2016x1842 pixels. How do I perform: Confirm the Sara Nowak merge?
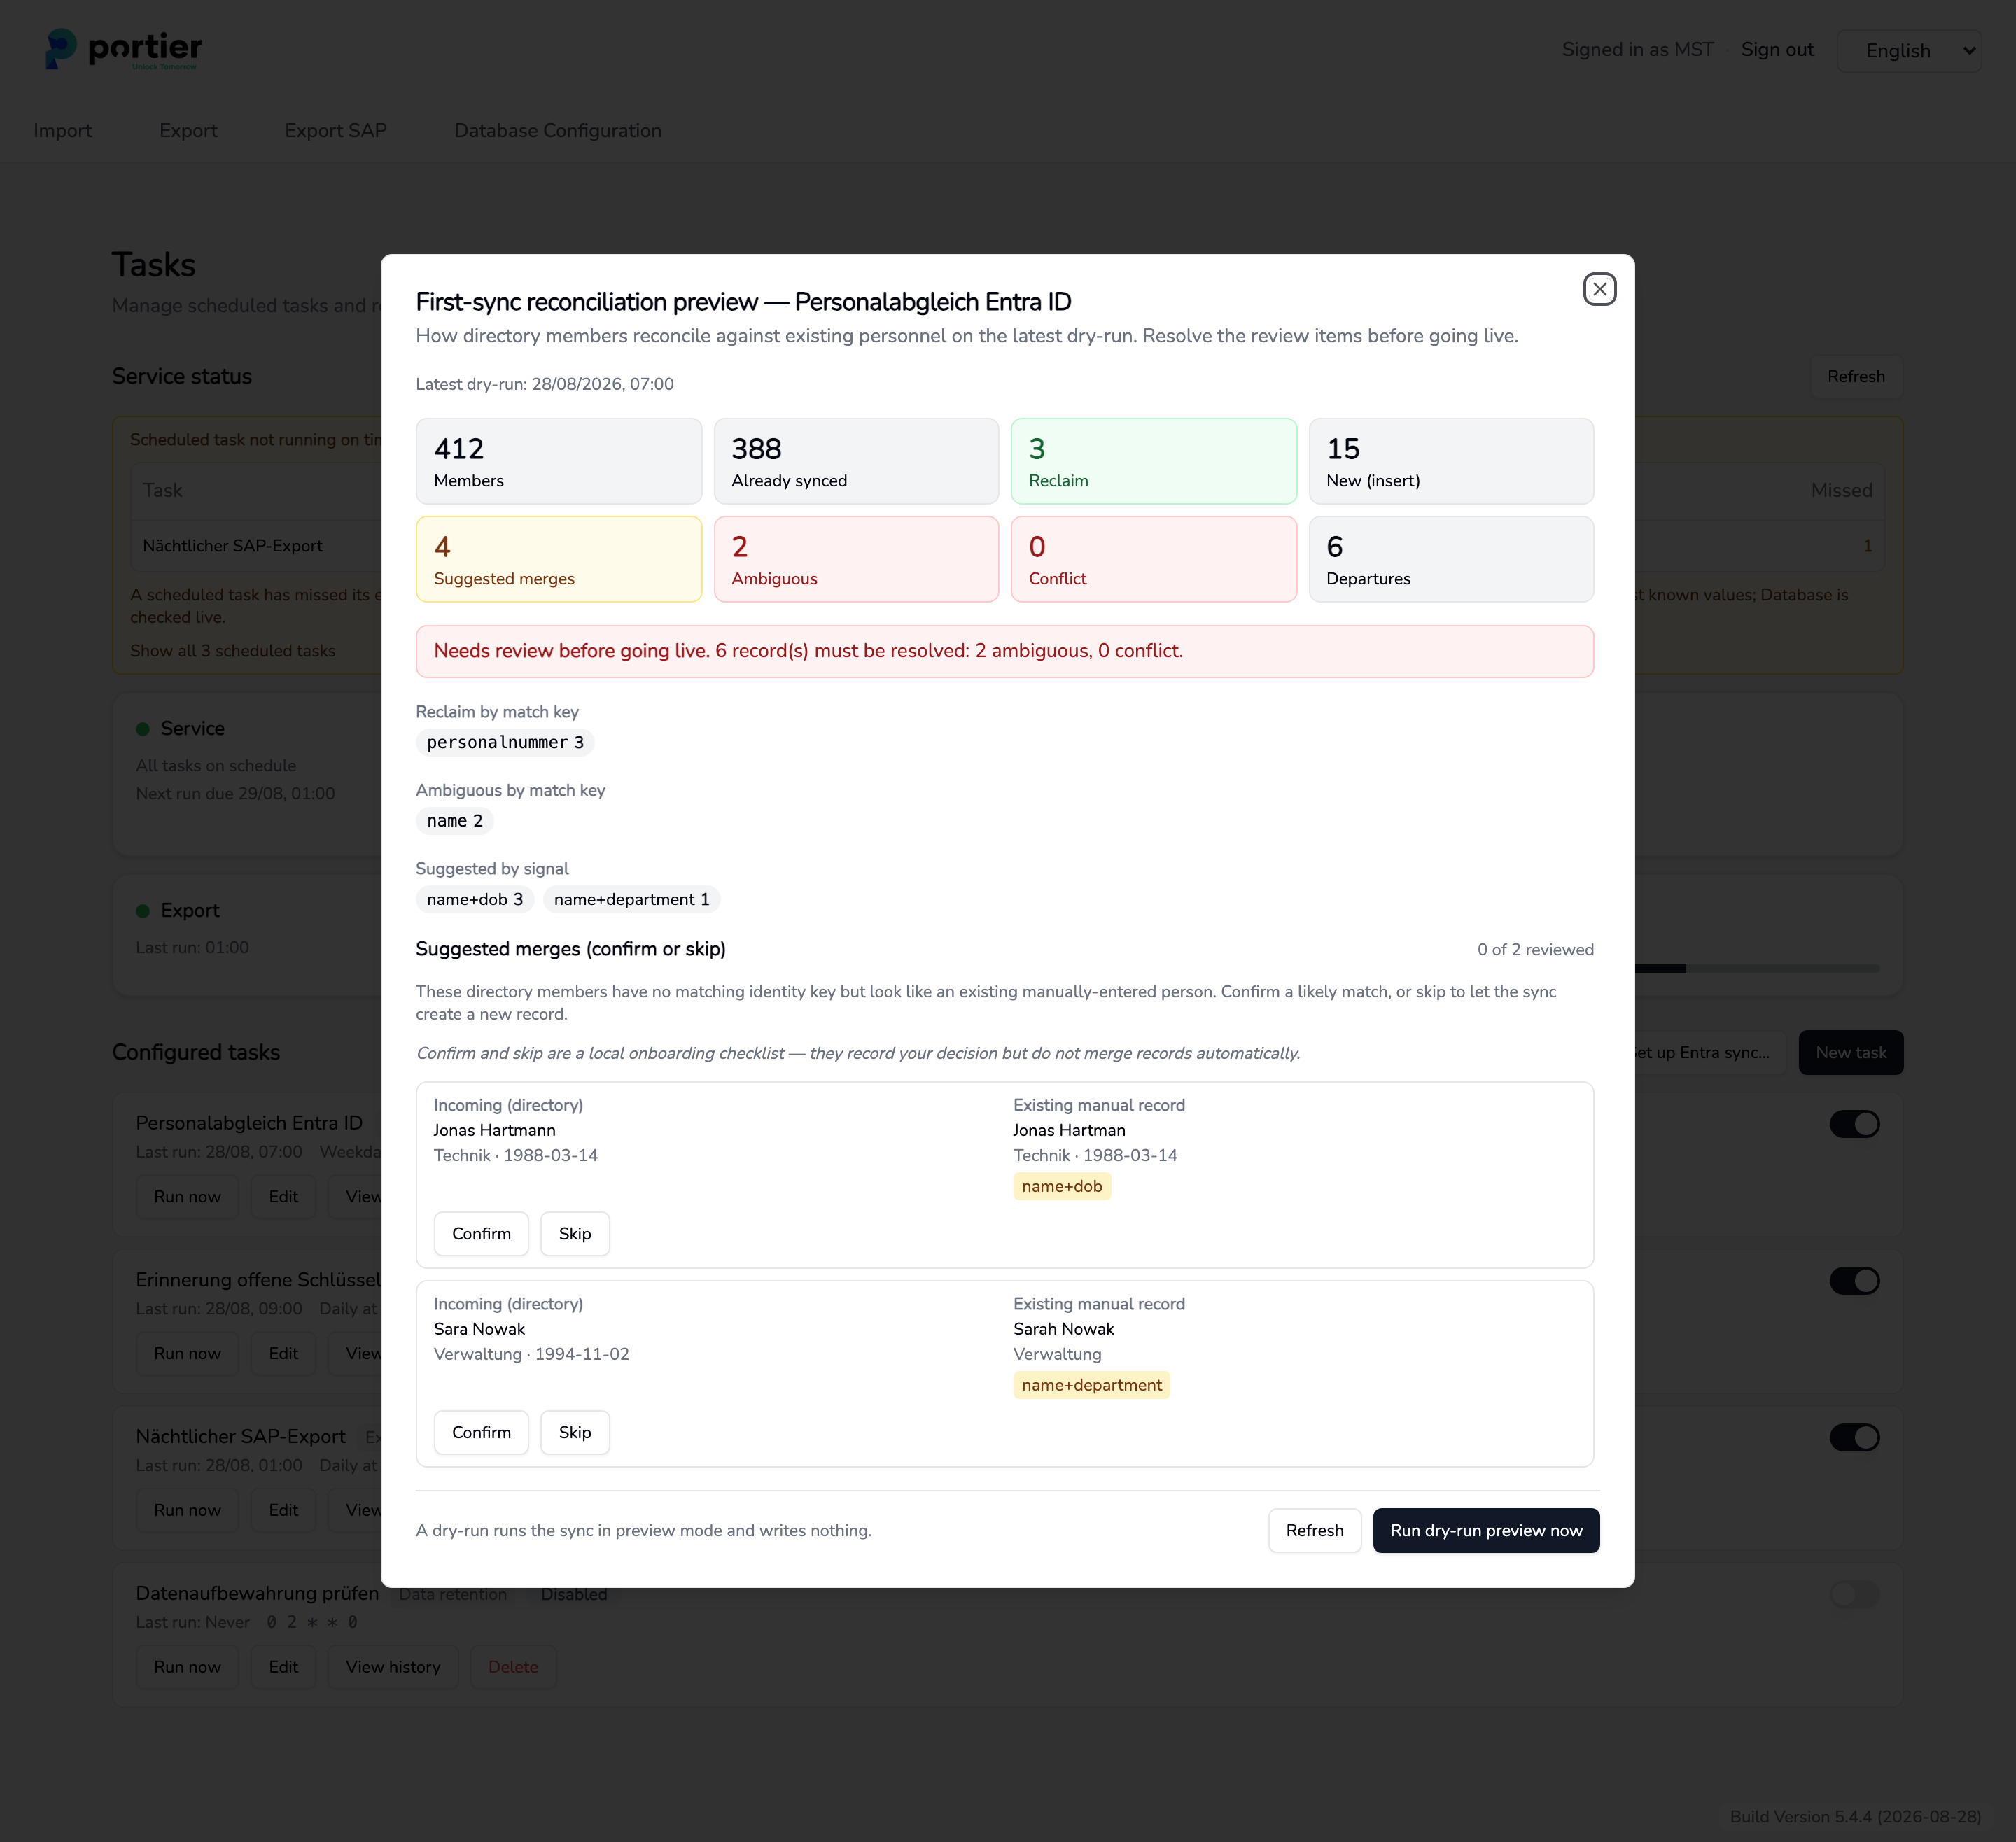coord(481,1432)
